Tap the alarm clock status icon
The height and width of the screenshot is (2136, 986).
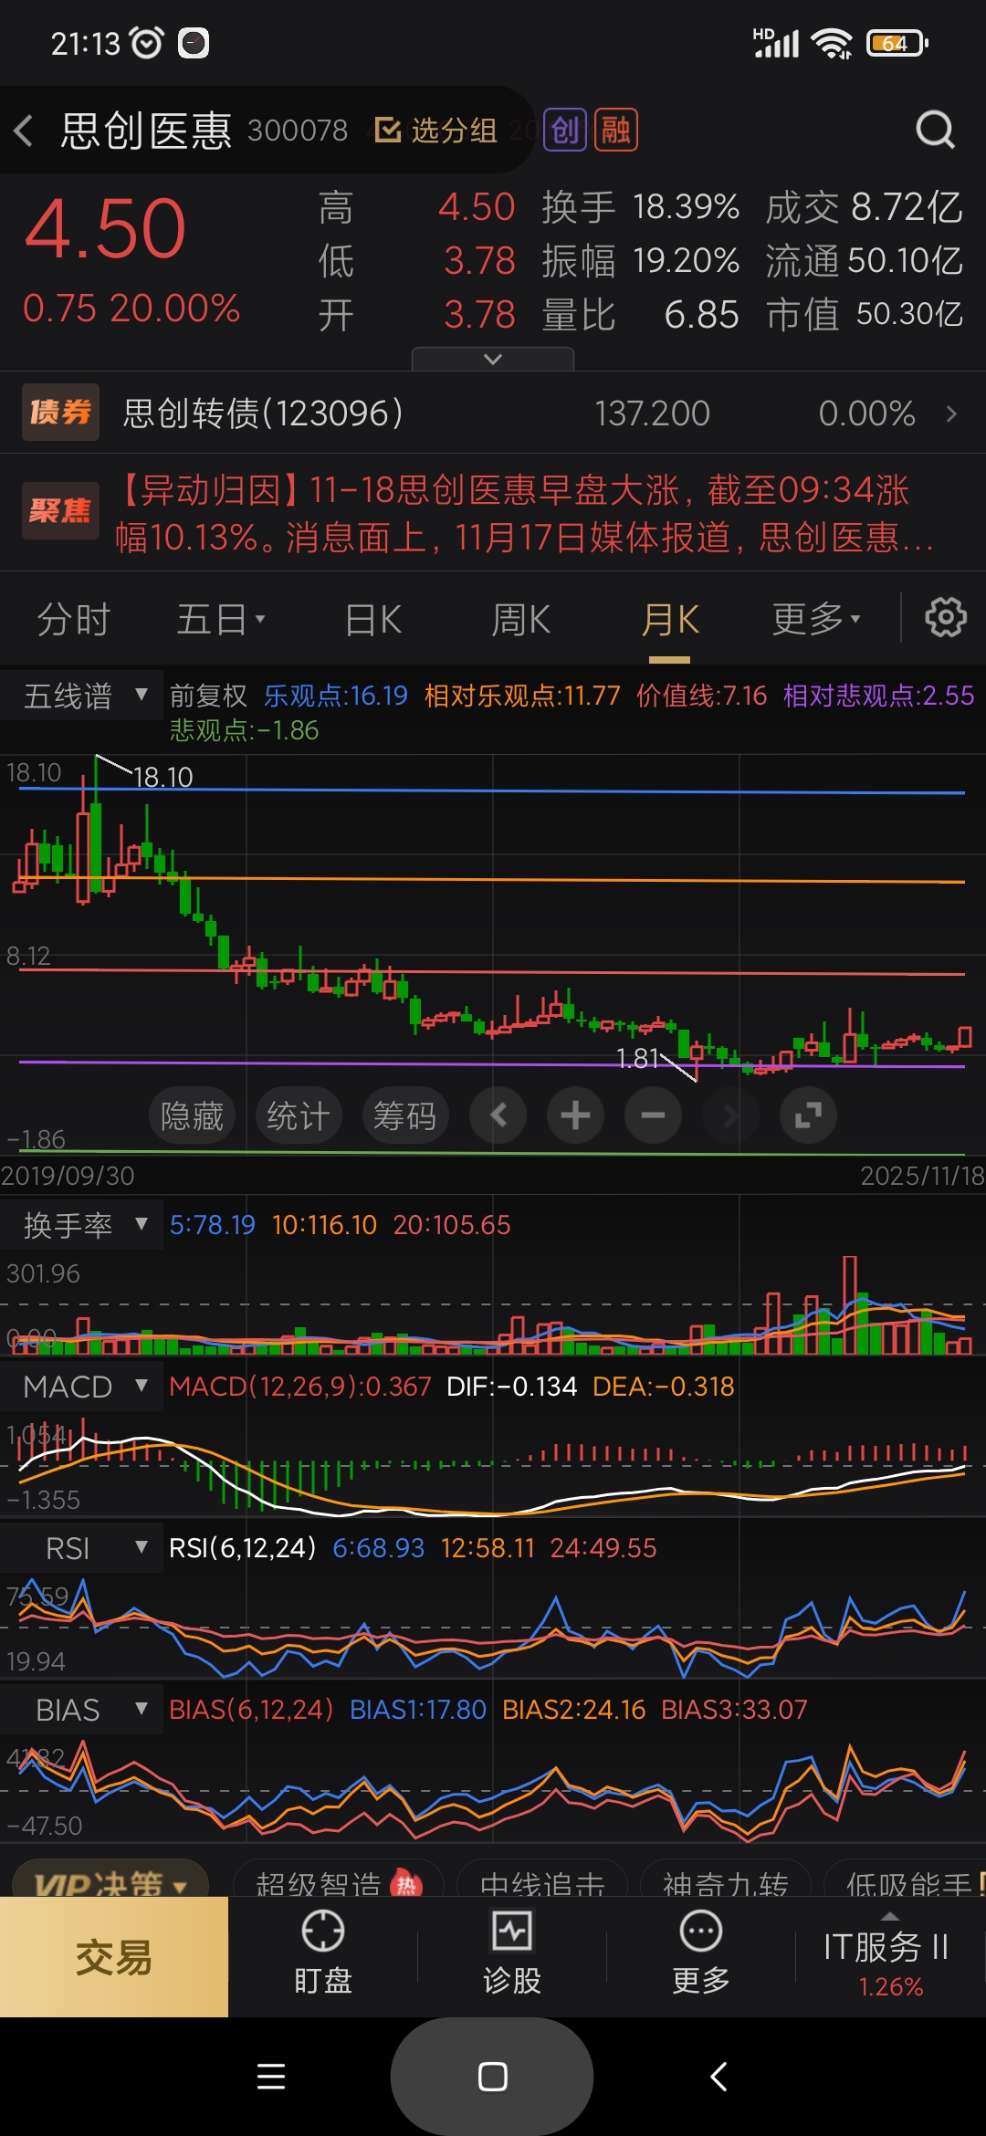[x=147, y=42]
